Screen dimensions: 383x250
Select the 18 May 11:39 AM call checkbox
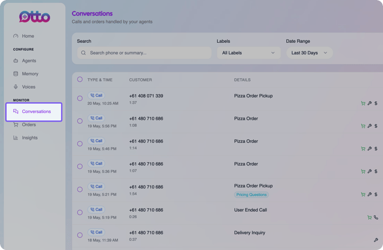pyautogui.click(x=80, y=235)
